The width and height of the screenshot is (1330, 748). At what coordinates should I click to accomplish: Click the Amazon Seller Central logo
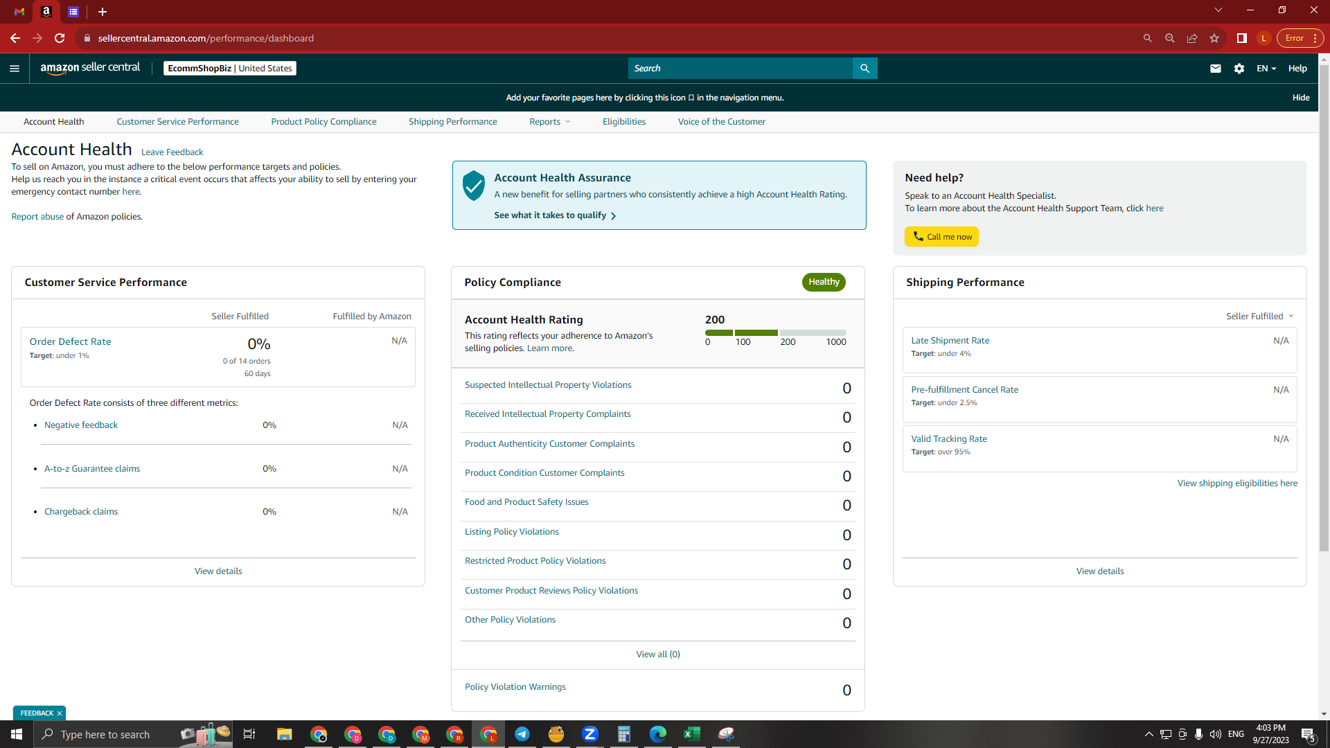coord(90,68)
